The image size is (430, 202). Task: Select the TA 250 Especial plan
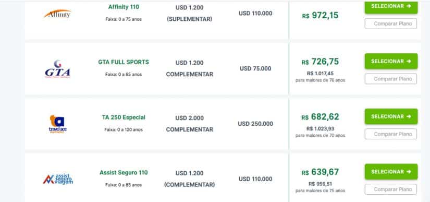[x=391, y=116]
